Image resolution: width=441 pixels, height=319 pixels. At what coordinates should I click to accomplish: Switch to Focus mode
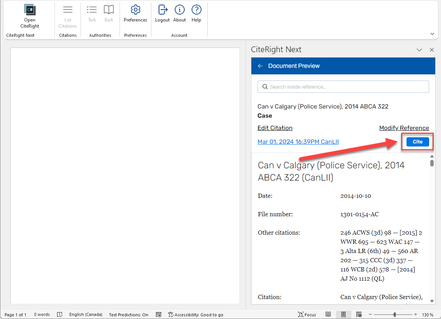point(307,314)
